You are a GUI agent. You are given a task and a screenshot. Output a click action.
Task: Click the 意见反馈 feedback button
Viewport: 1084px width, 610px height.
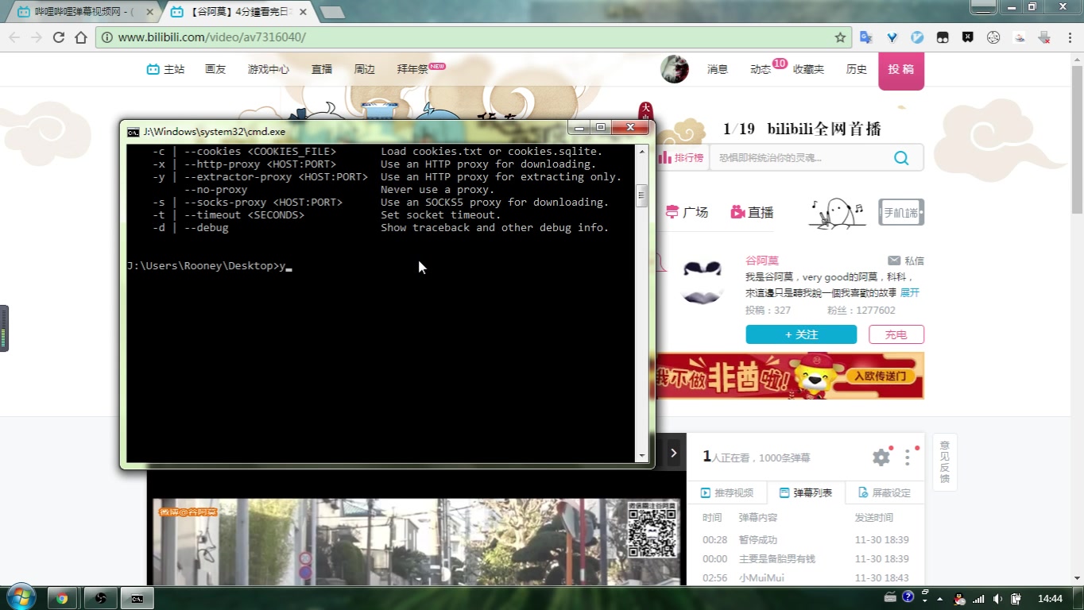(945, 462)
